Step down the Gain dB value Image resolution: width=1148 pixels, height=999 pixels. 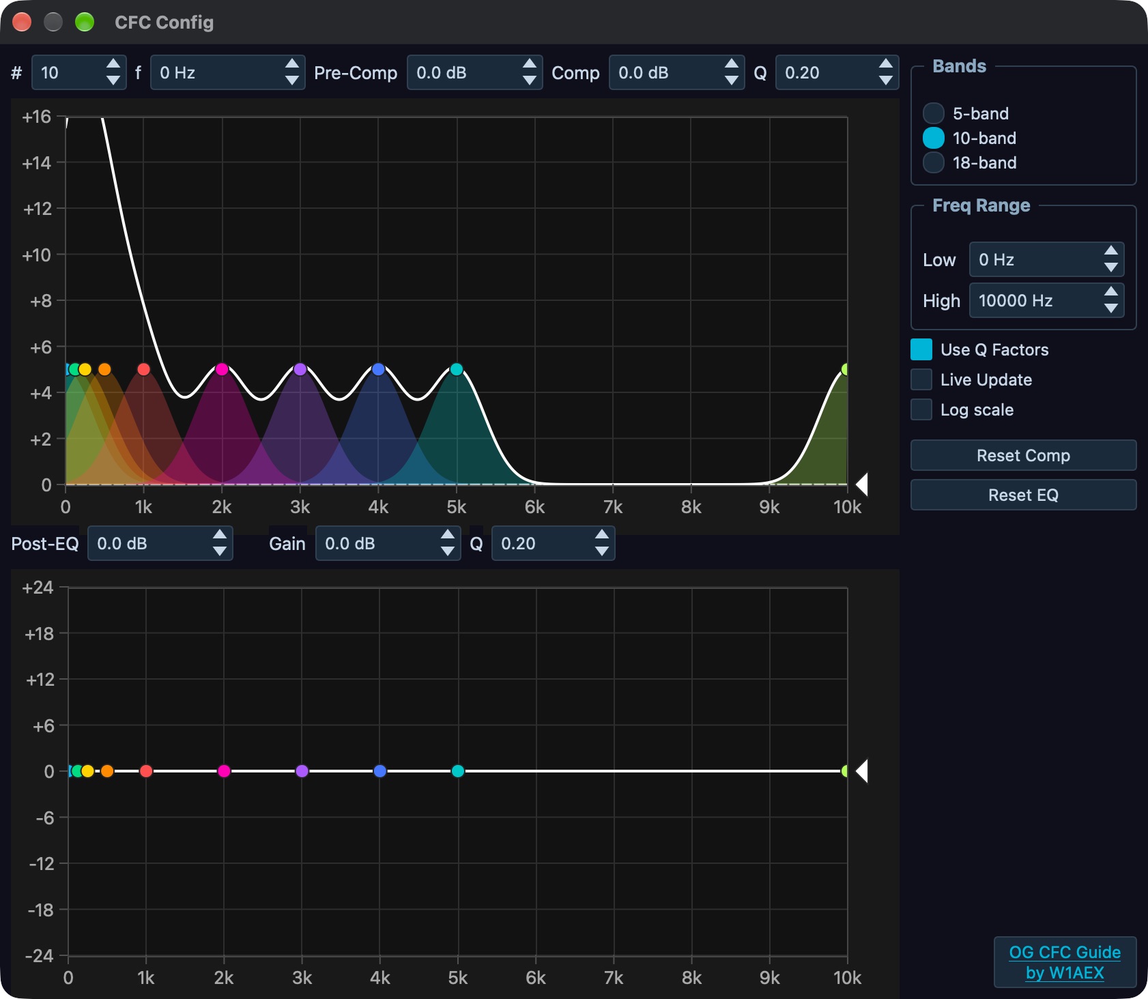pyautogui.click(x=448, y=551)
